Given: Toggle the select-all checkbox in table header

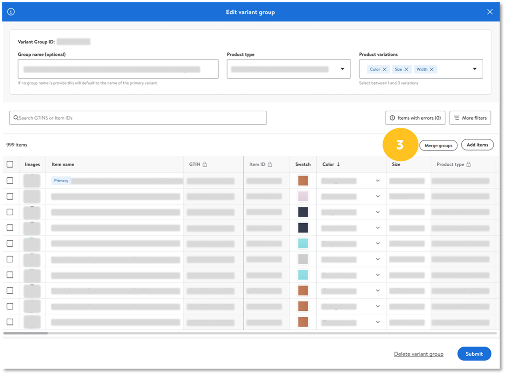Looking at the screenshot, I should (10, 164).
